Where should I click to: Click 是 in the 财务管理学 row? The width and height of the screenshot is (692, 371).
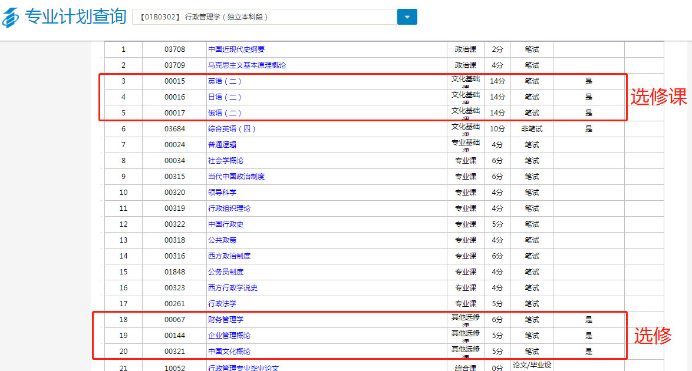pyautogui.click(x=589, y=319)
